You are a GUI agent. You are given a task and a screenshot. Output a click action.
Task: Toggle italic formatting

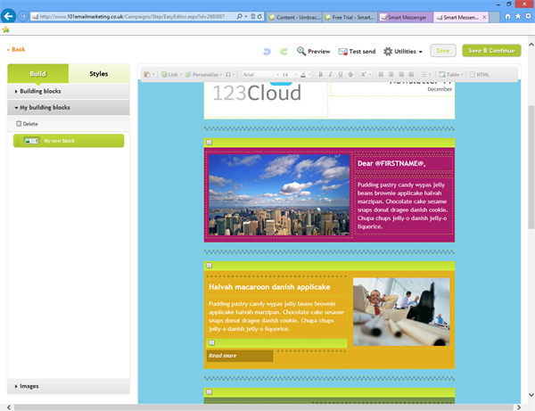(330, 74)
